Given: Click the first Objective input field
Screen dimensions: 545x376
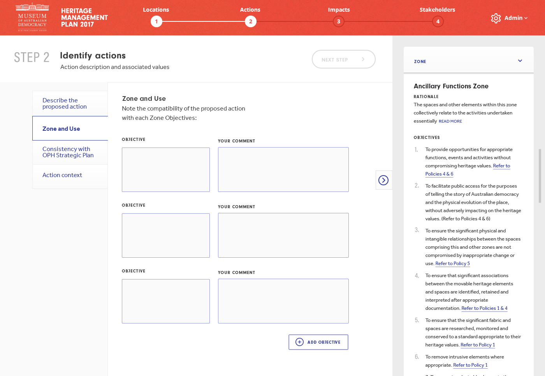Looking at the screenshot, I should click(x=165, y=170).
